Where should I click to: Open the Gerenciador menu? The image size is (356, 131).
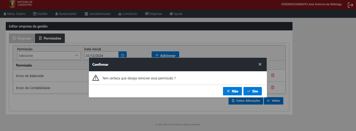click(66, 14)
